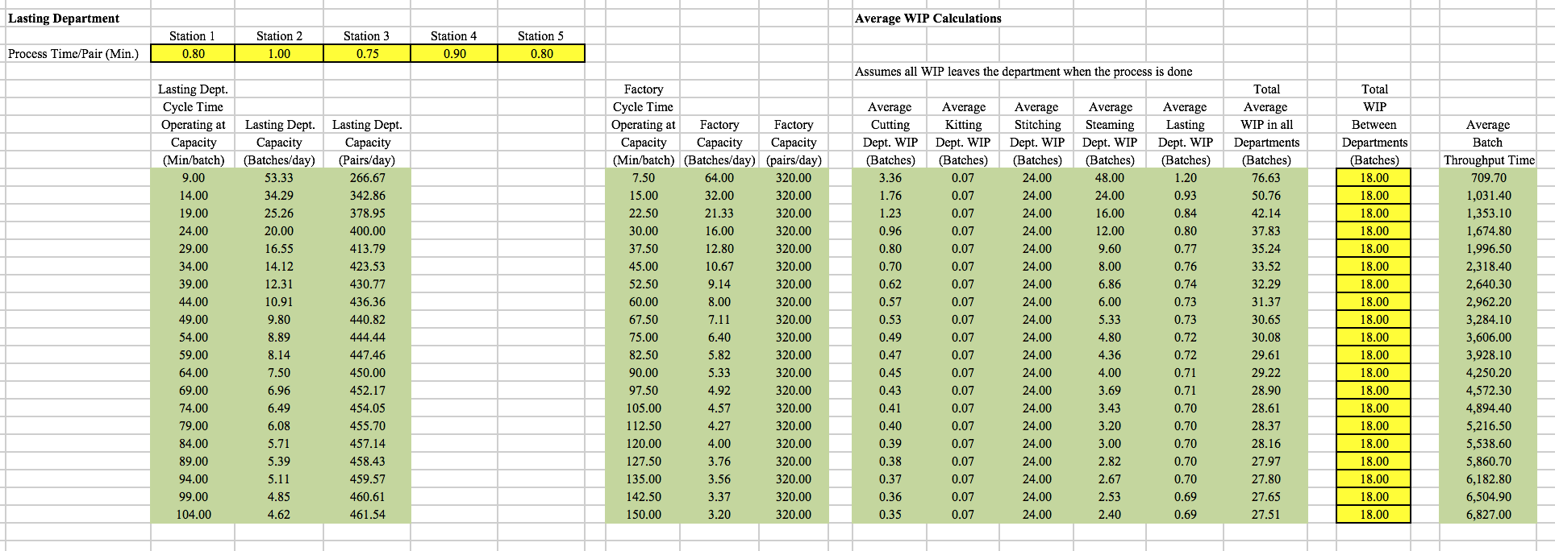
Task: Select throughput time cell 1,031.40
Action: 1489,195
